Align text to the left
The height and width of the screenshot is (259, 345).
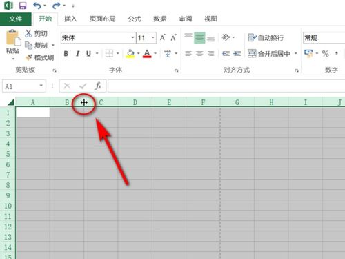tap(188, 54)
